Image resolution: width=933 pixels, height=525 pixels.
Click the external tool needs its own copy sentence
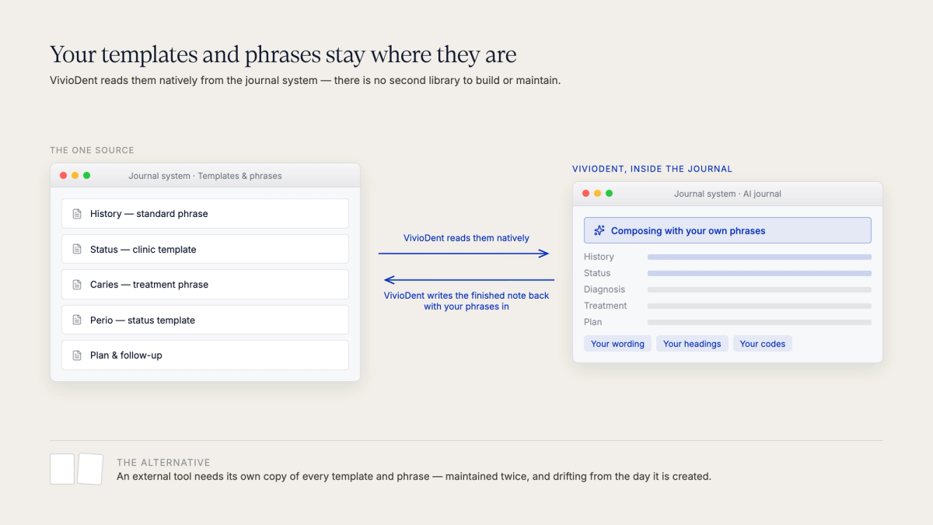click(414, 476)
